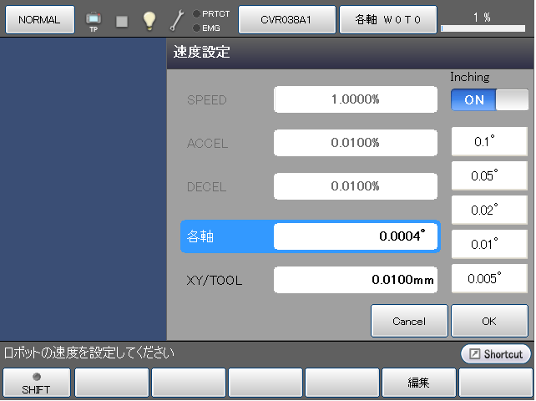
Task: Open the NORMAL mode selector
Action: (39, 19)
